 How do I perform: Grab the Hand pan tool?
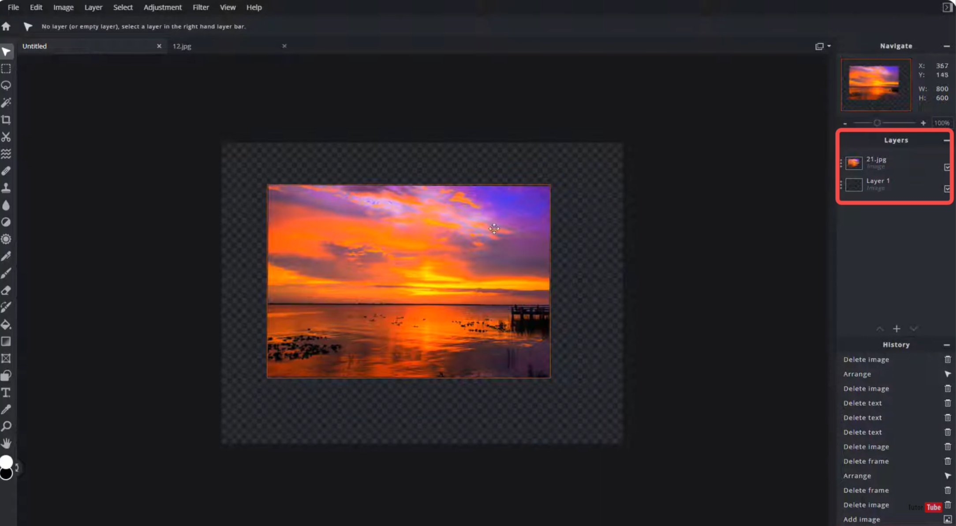click(x=6, y=443)
